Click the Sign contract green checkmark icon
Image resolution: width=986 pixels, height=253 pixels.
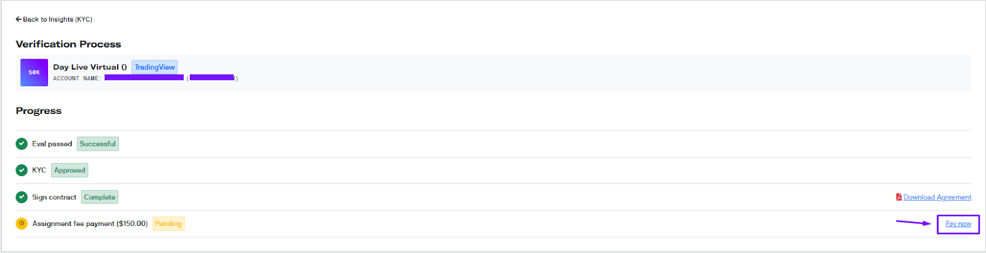click(22, 198)
